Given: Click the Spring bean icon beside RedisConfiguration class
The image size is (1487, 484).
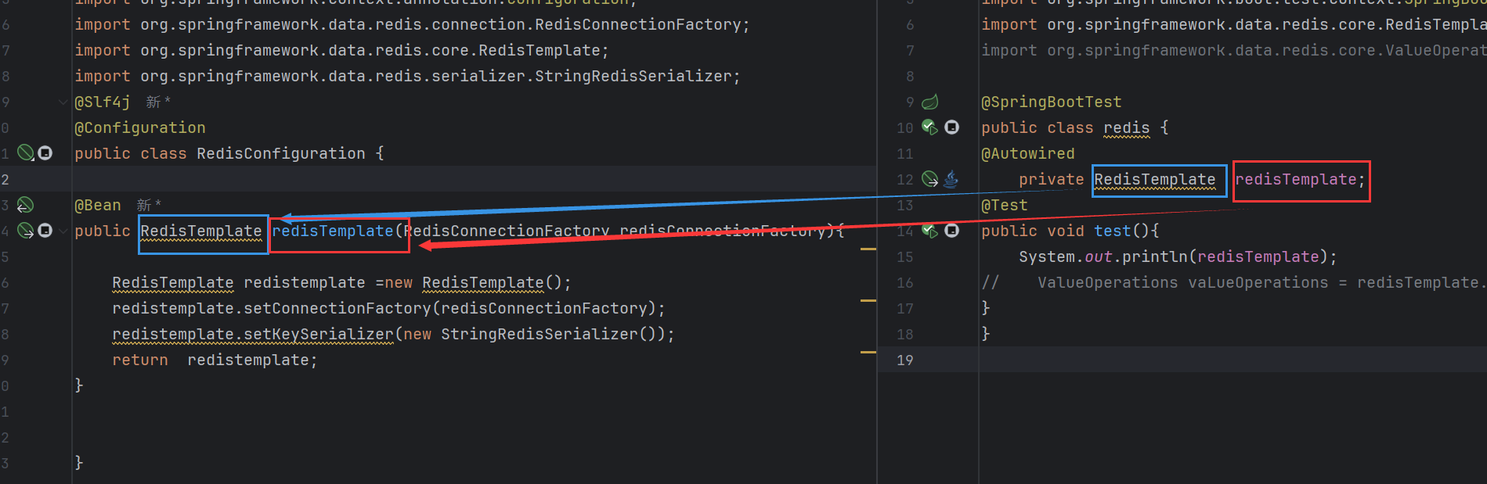Looking at the screenshot, I should [x=26, y=153].
